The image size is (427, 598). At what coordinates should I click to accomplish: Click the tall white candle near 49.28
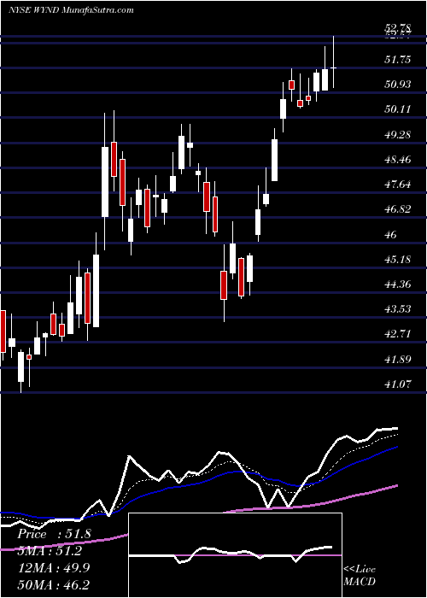[x=105, y=181]
